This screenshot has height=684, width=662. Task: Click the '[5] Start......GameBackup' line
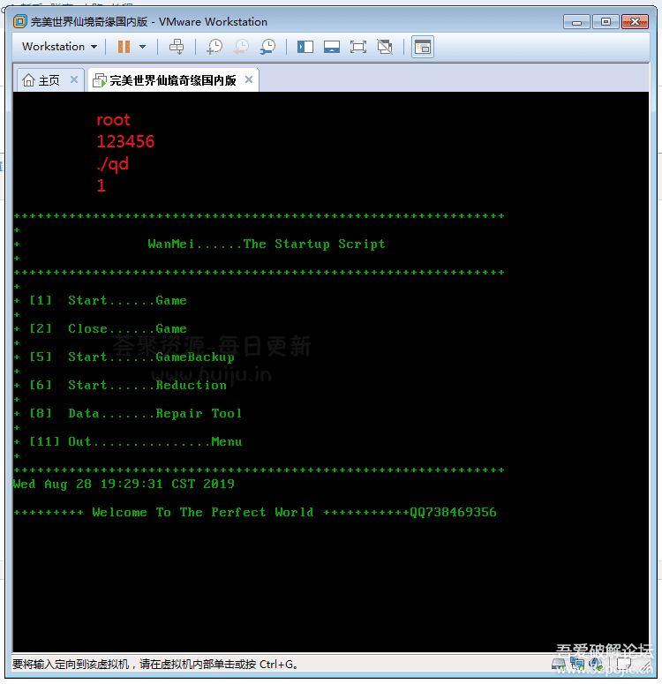click(132, 357)
